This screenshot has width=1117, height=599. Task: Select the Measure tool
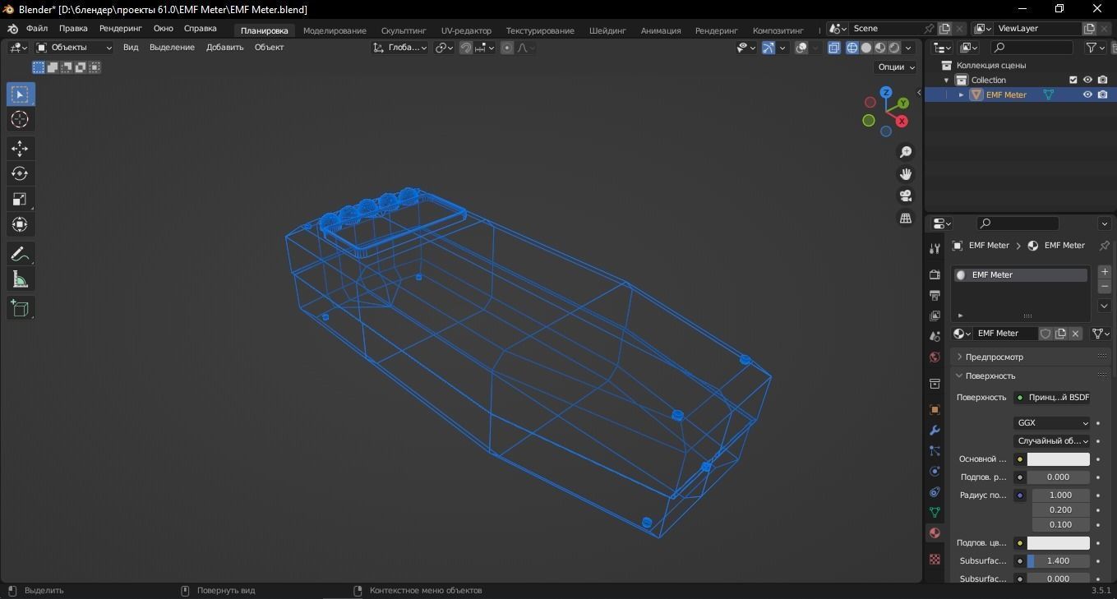(x=21, y=280)
